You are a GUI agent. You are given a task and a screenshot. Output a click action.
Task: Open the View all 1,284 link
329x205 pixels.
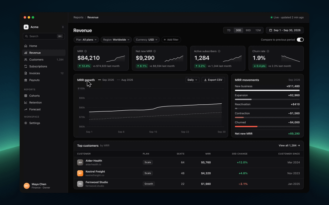(289, 145)
